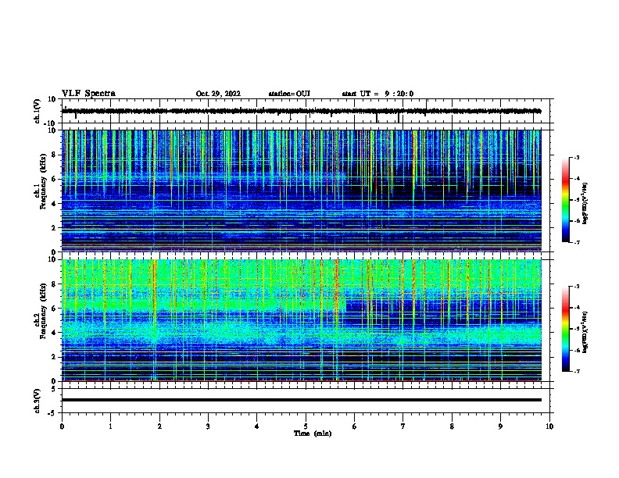This screenshot has width=619, height=478.
Task: Click the ch.2 "Frequency (kHz)" axis label
Action: click(x=43, y=311)
